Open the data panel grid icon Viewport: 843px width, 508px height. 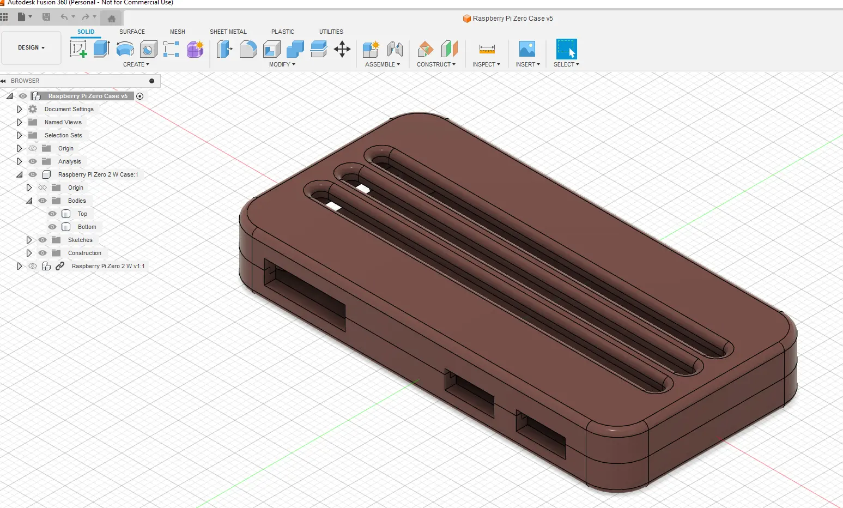pyautogui.click(x=4, y=17)
